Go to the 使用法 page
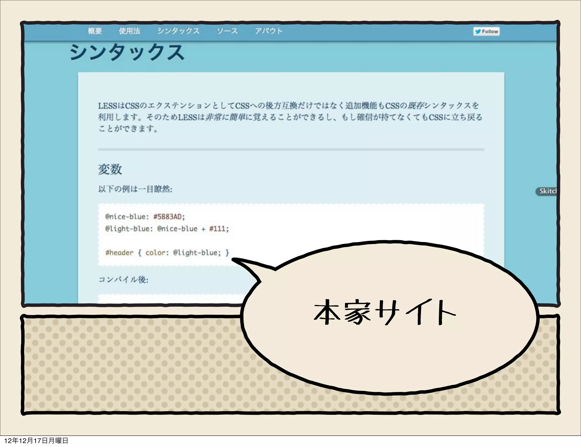Screen dimensions: 581x447 pyautogui.click(x=130, y=31)
